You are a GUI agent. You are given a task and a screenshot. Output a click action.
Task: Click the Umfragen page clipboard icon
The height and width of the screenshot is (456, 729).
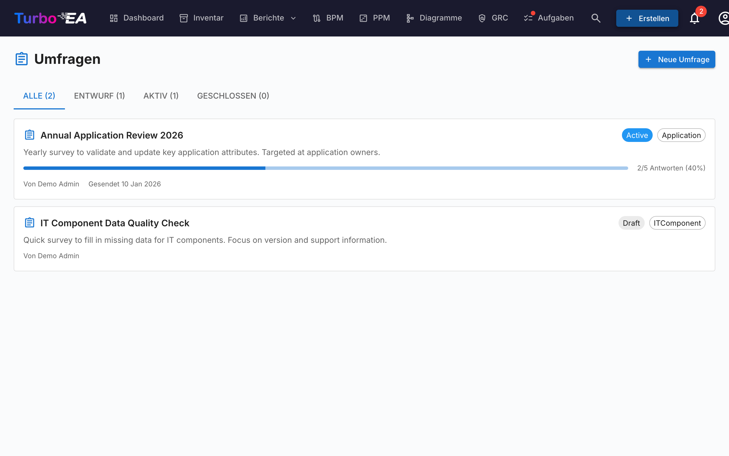pyautogui.click(x=21, y=59)
